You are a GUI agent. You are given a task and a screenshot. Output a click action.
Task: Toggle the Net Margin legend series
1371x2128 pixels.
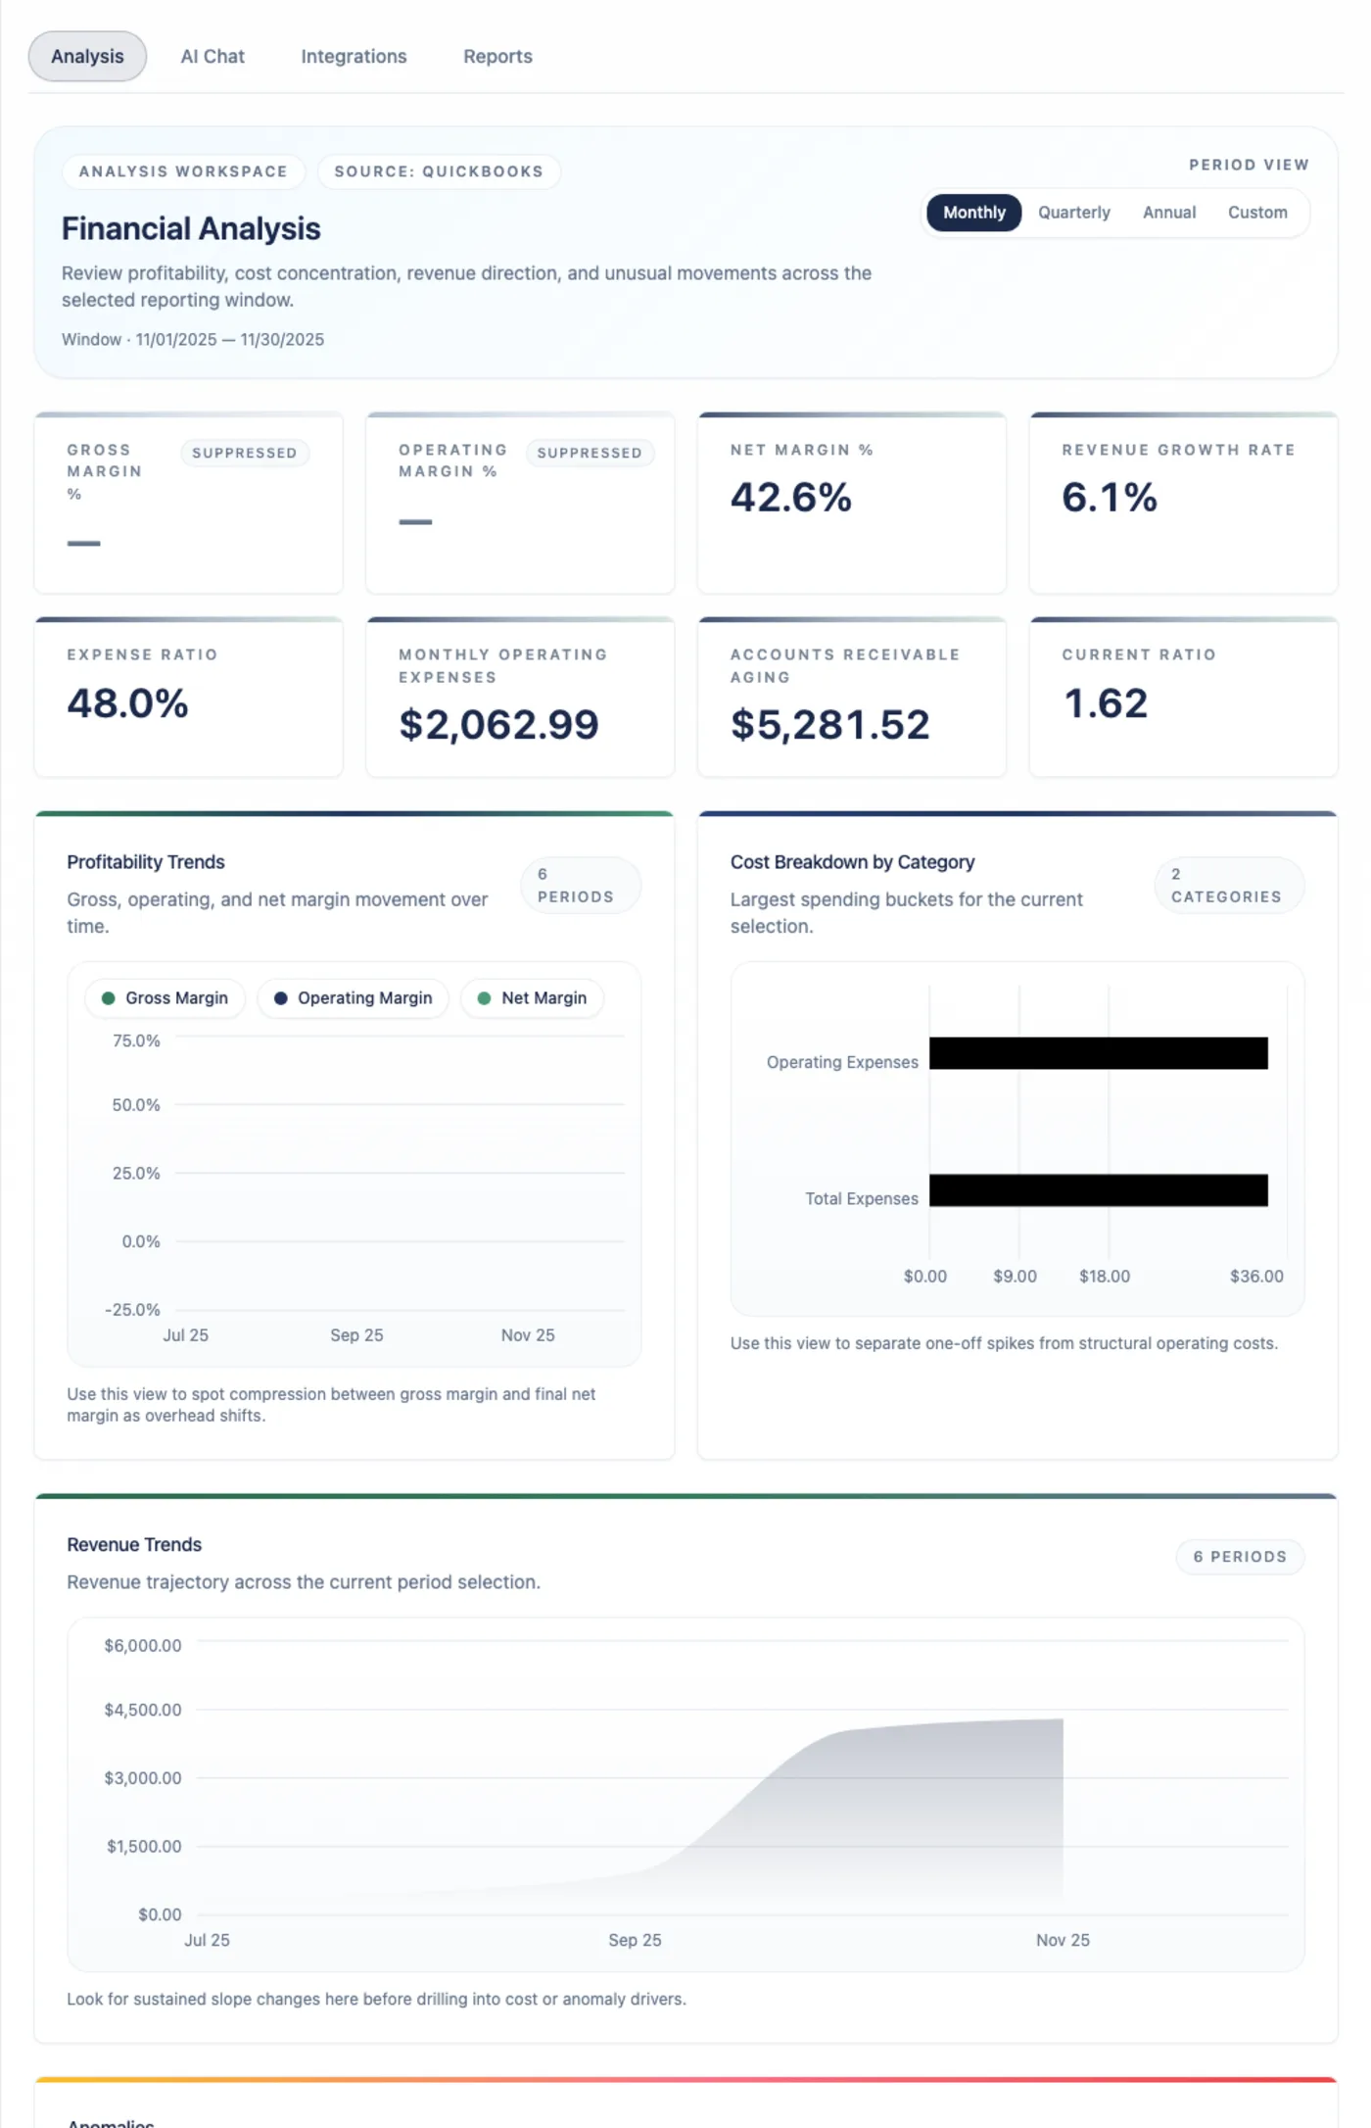[x=532, y=998]
